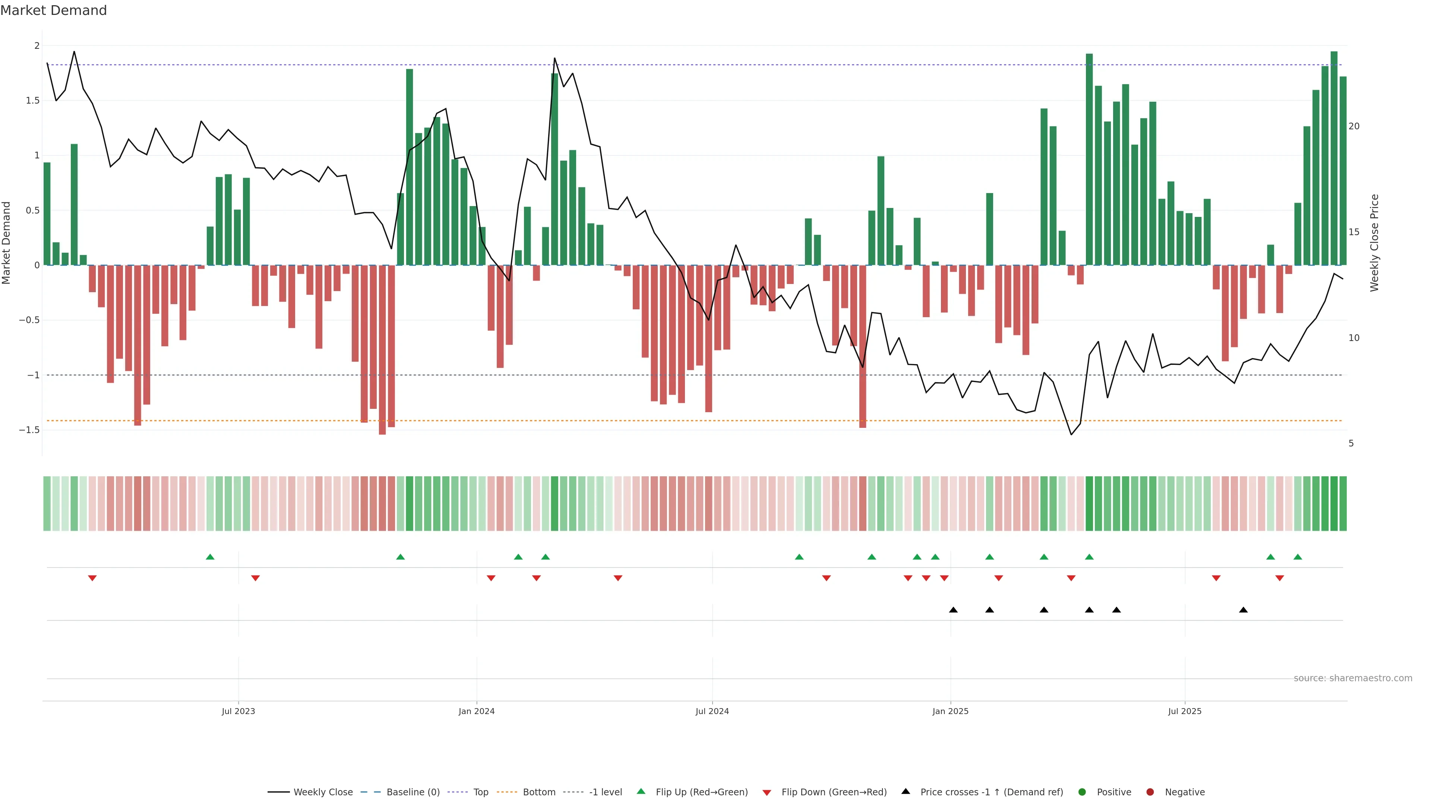Click the red Negative circle legend icon
1431x805 pixels.
coord(1150,792)
